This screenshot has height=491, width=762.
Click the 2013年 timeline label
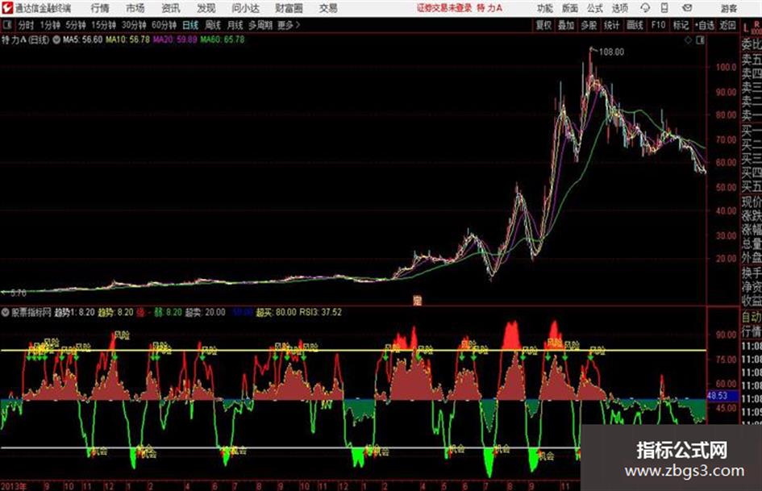14,486
